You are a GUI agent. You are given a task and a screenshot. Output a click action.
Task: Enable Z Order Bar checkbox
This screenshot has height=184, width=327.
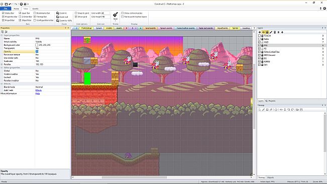(x=20, y=17)
